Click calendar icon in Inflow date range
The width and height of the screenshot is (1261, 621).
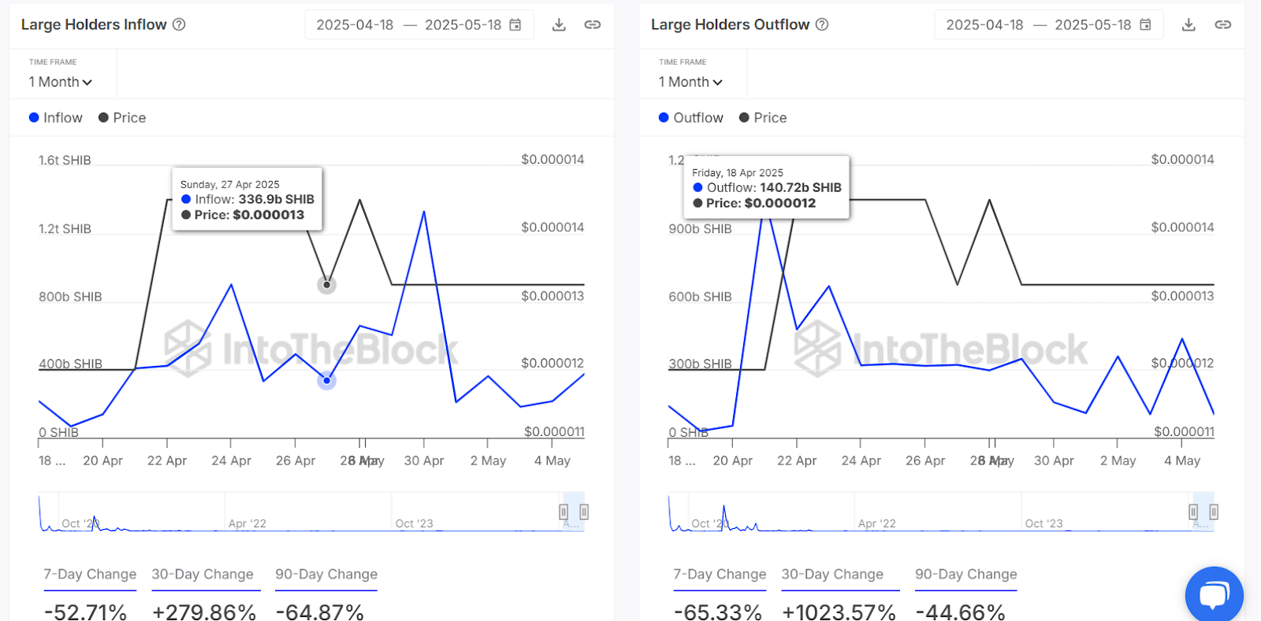[x=515, y=25]
